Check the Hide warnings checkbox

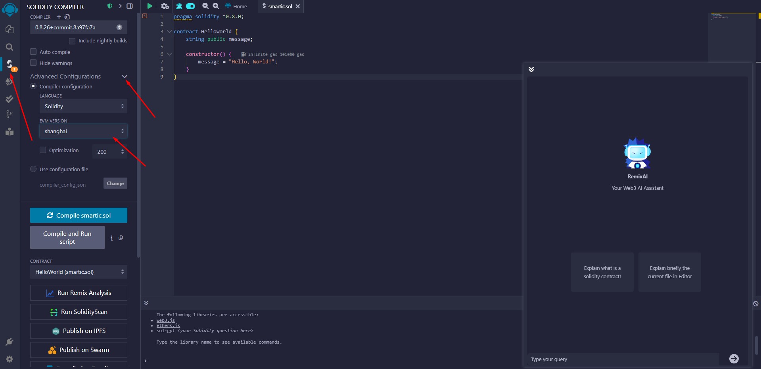(33, 63)
